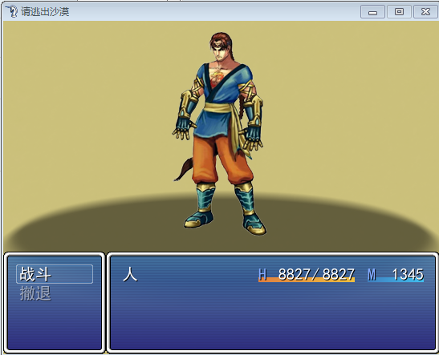Click the party member name 人
The width and height of the screenshot is (439, 355).
point(130,274)
